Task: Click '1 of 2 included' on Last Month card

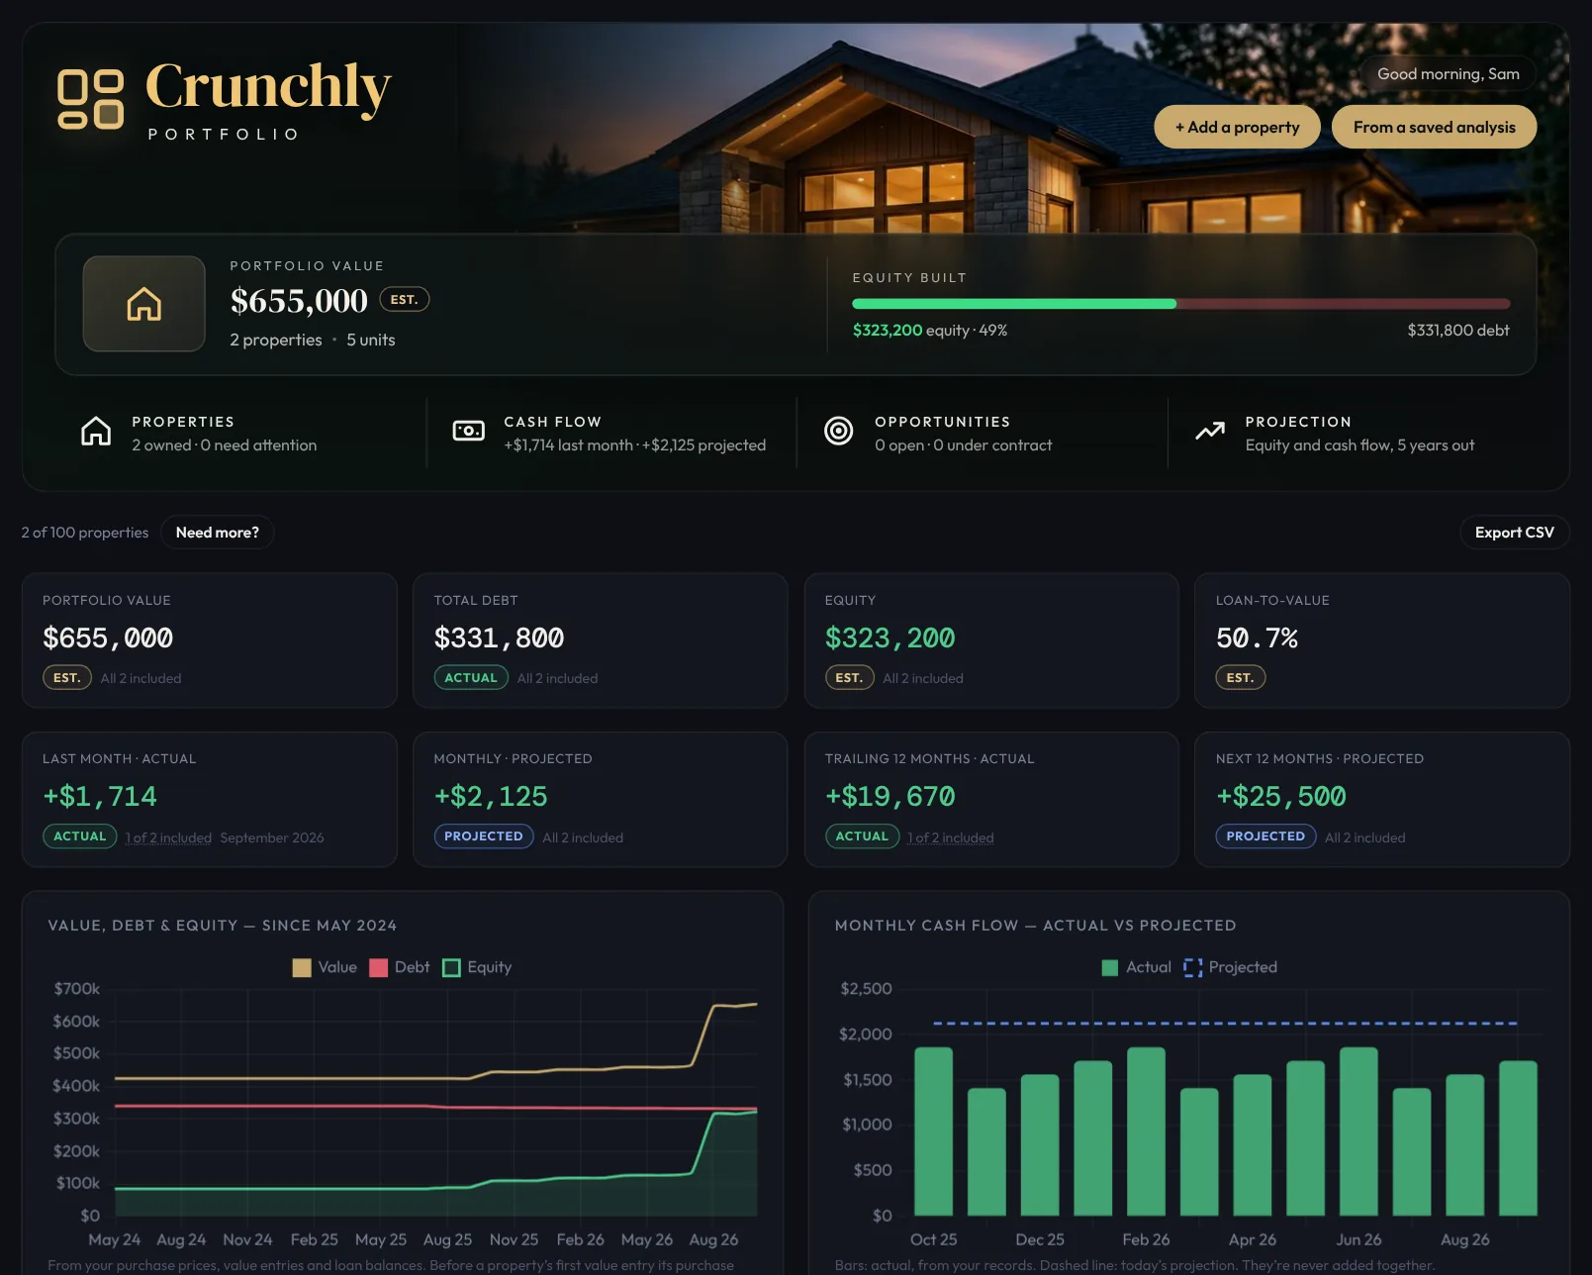Action: click(x=168, y=837)
